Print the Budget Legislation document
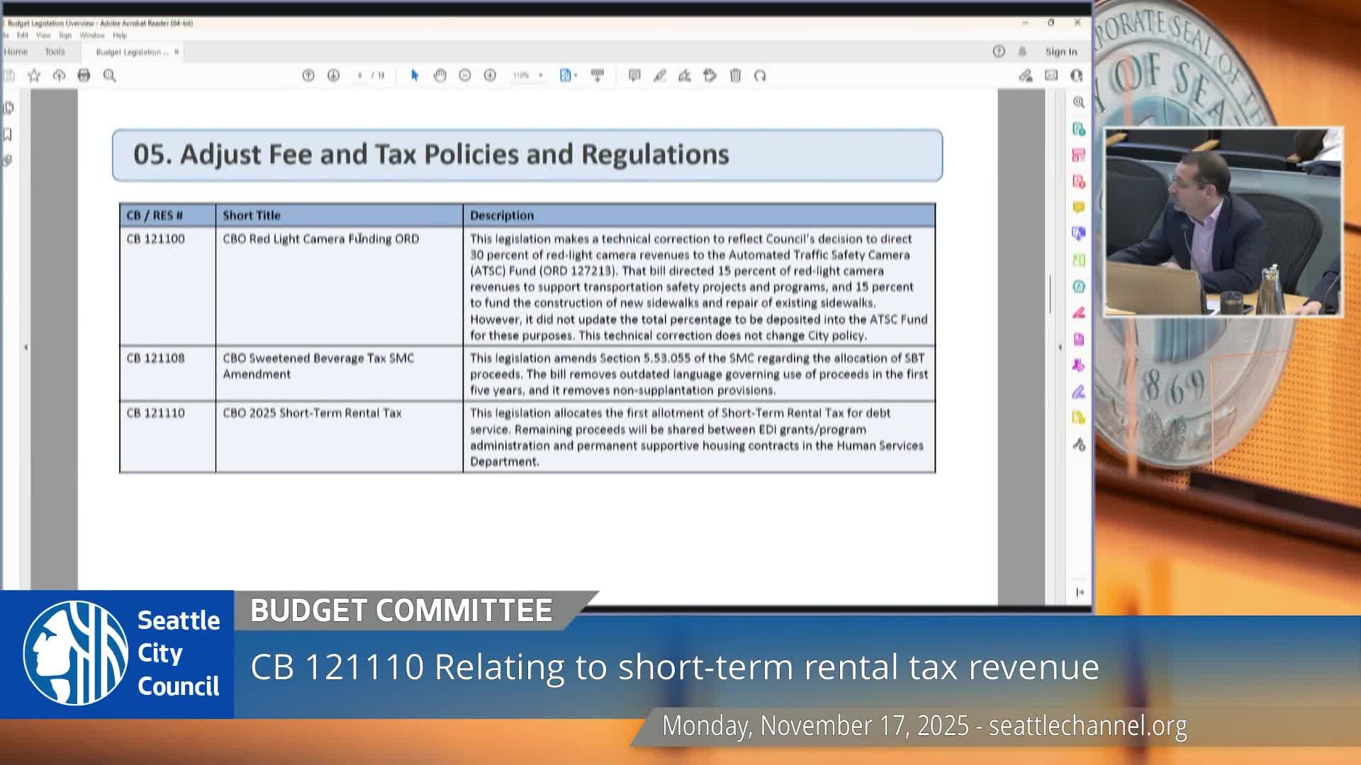 83,75
